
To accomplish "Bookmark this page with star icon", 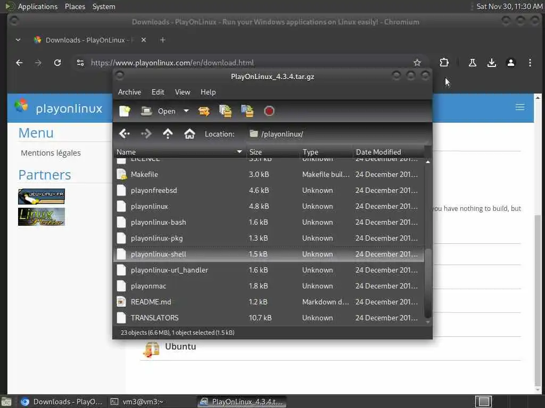I will 417,63.
